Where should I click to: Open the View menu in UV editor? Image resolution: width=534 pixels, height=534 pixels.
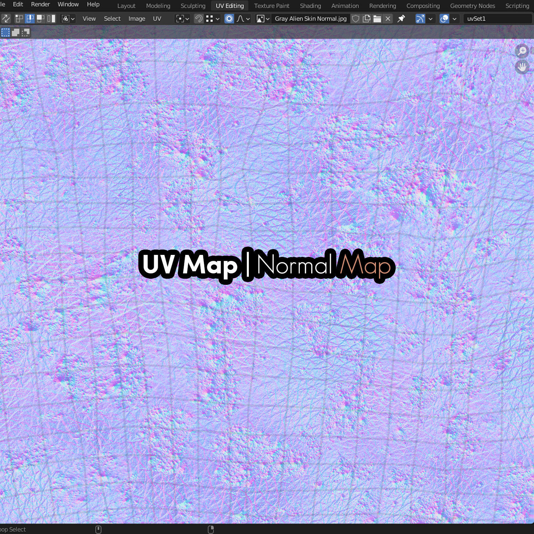click(x=89, y=19)
